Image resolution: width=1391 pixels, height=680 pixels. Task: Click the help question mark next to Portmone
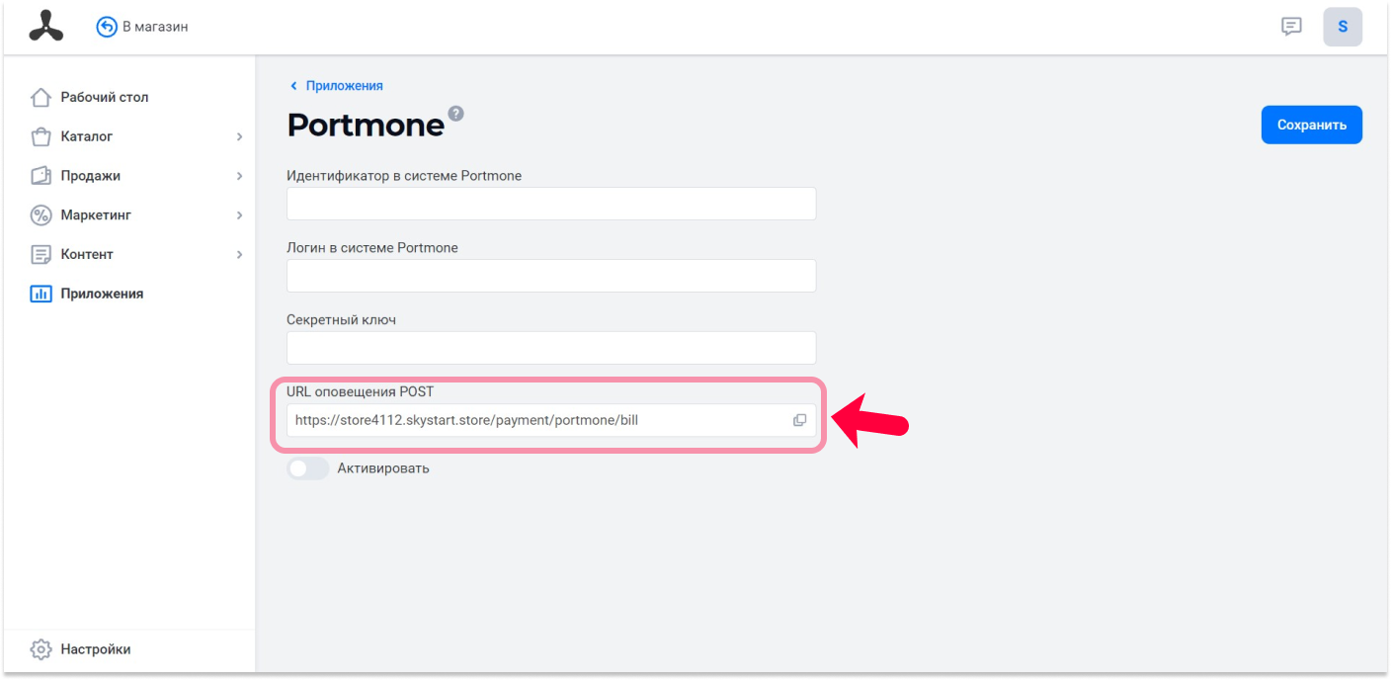pyautogui.click(x=455, y=113)
